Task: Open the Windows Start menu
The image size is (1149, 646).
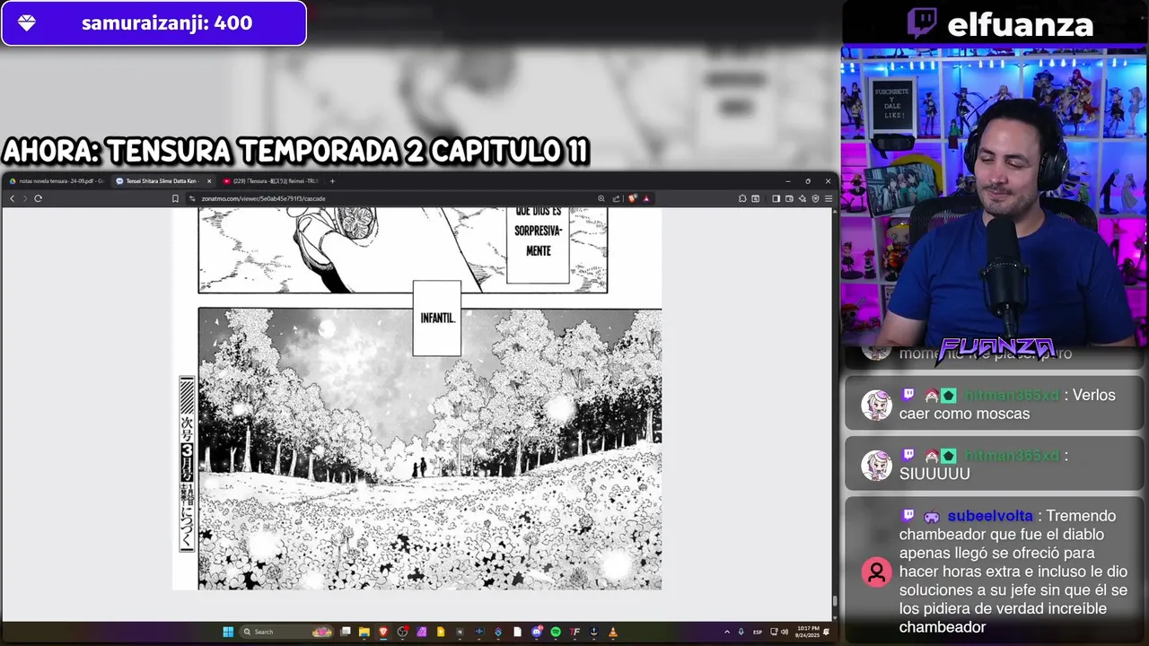Action: [228, 632]
